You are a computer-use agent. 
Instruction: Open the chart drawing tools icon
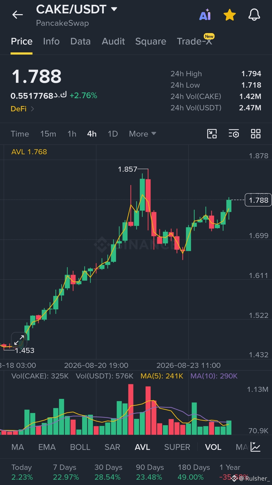[x=212, y=134]
